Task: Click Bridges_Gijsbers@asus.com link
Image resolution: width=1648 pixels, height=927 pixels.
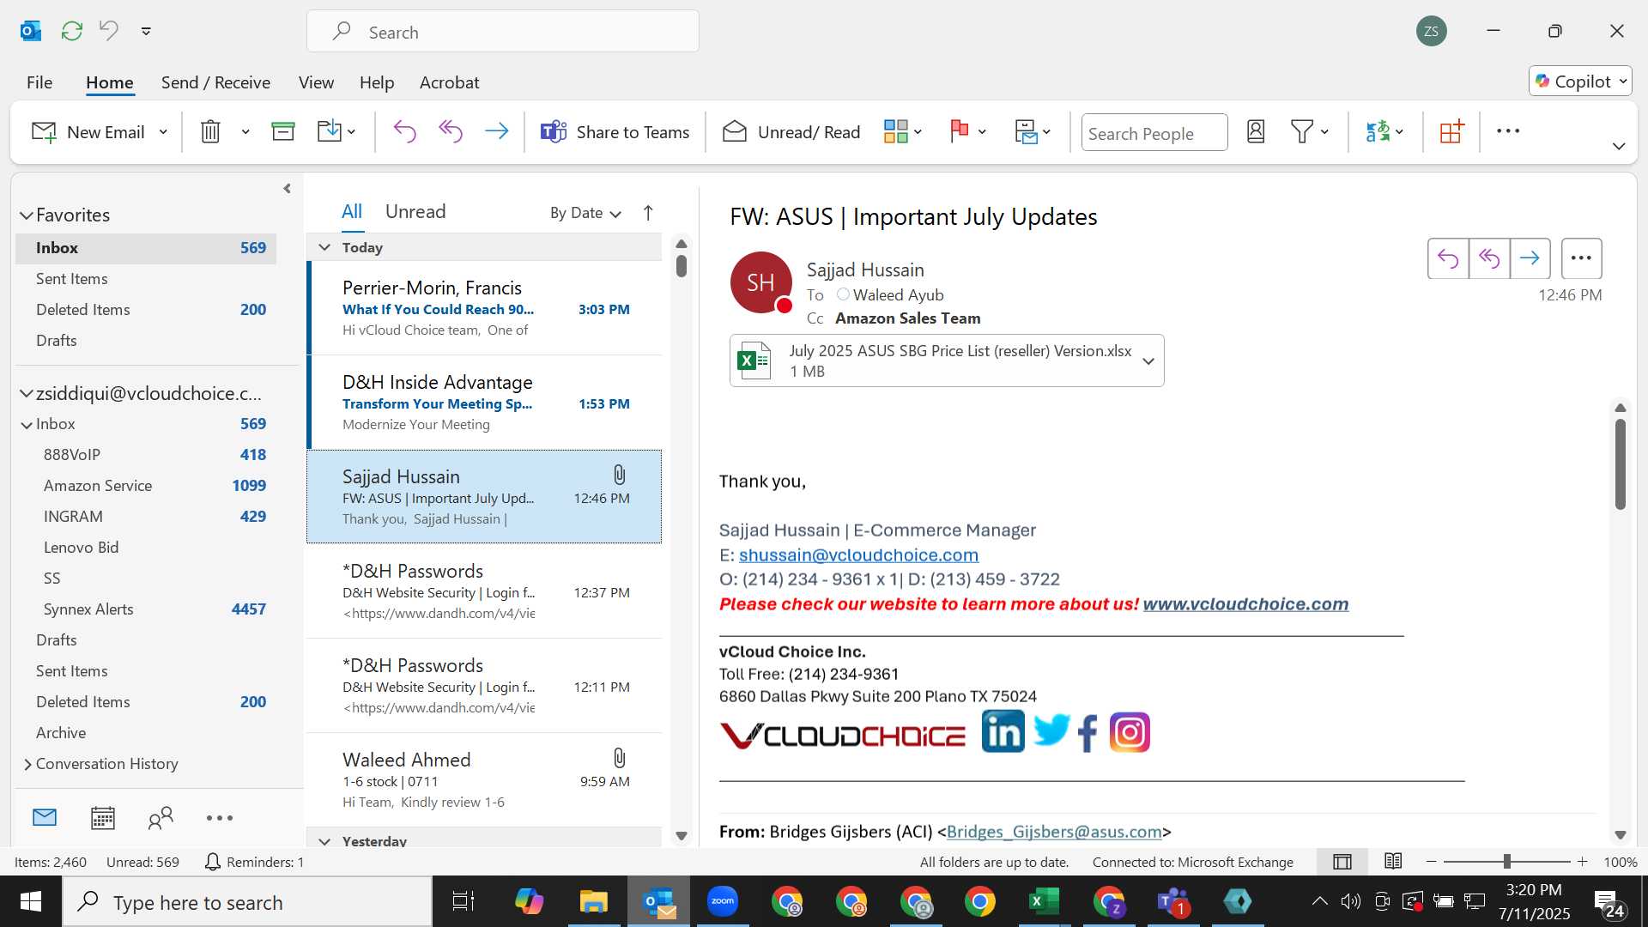Action: [1054, 832]
